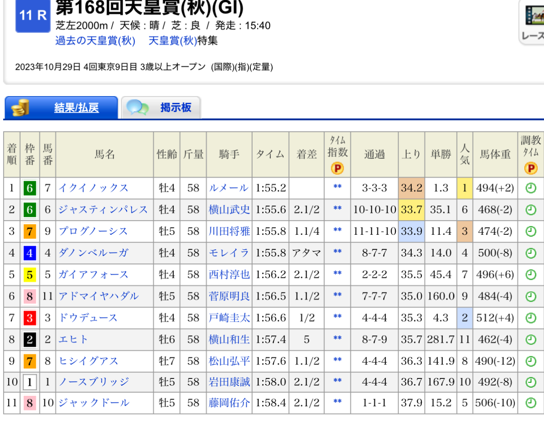Click training time clock icon for ノースブリッジ row

point(531,382)
